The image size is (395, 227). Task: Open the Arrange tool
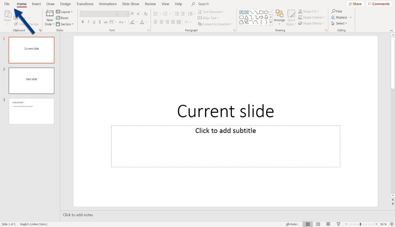tap(279, 17)
